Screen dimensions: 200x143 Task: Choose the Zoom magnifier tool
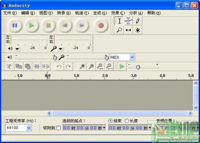119,30
